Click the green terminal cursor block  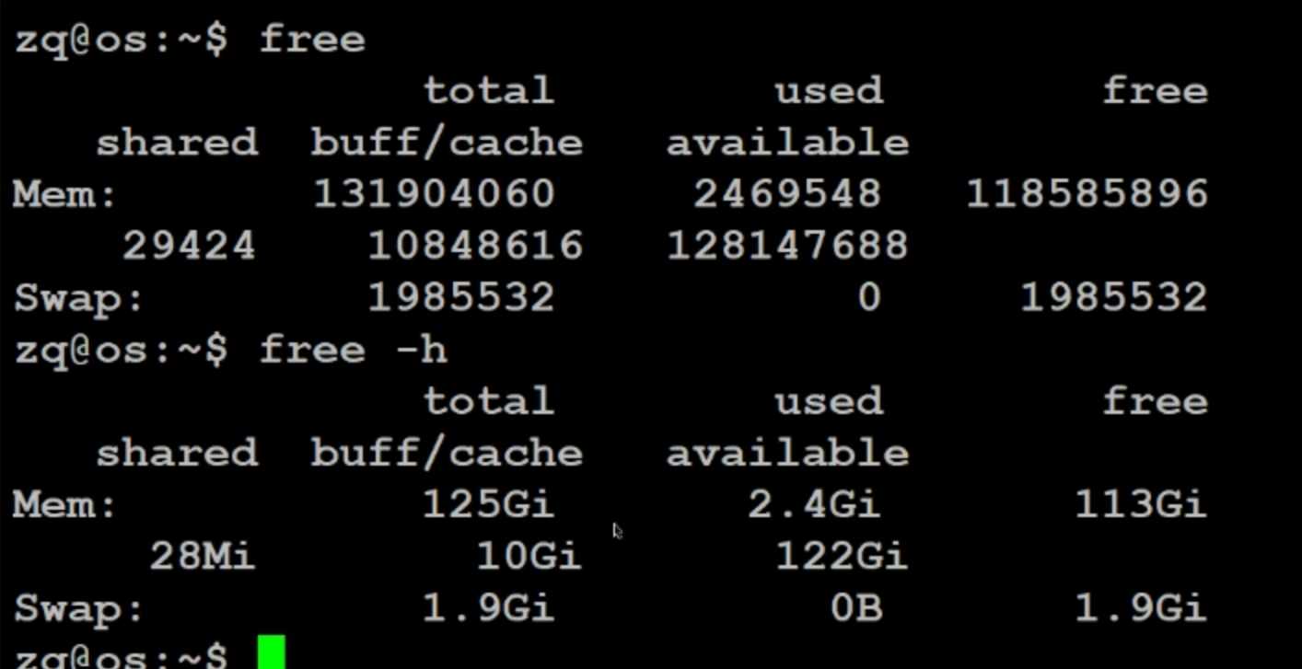pyautogui.click(x=271, y=652)
